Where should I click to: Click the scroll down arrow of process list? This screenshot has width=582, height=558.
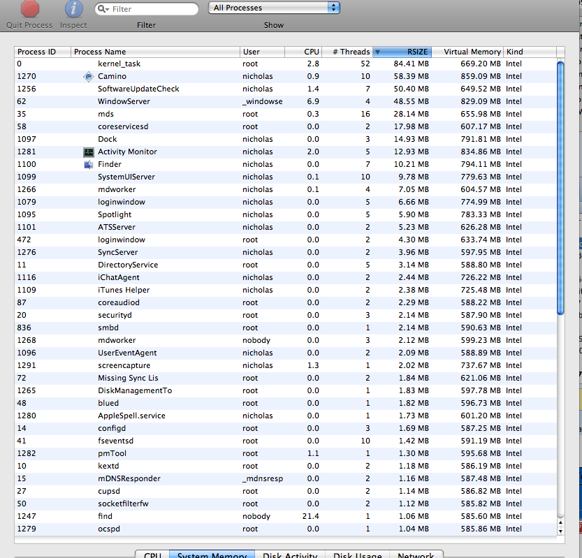click(560, 531)
